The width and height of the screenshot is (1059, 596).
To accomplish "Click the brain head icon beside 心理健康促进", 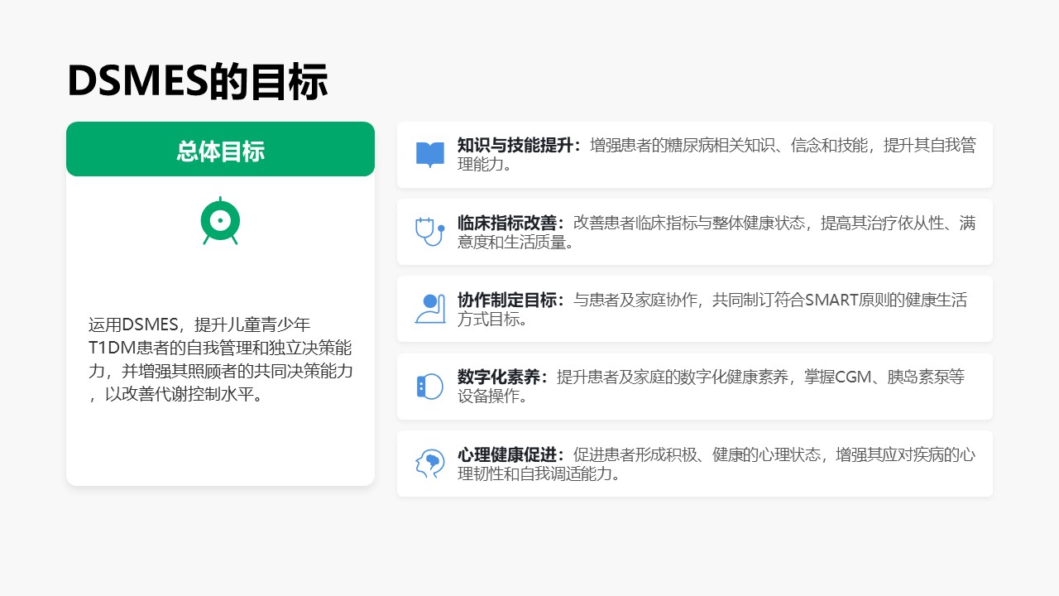I will (429, 464).
